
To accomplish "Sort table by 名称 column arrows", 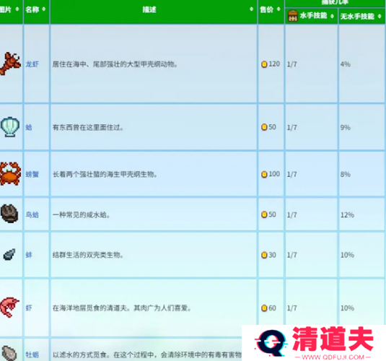I will 44,9.
